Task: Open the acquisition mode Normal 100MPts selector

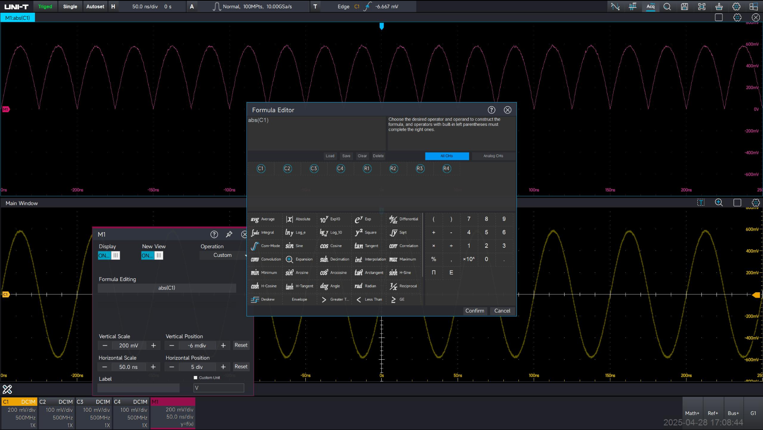Action: click(x=253, y=6)
